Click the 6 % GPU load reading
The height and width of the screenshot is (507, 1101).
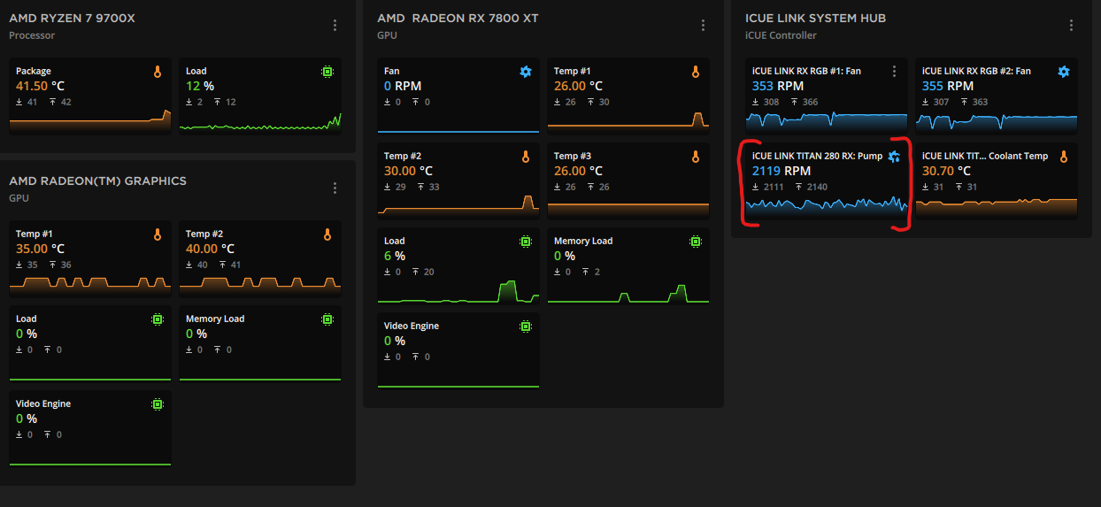tap(393, 256)
